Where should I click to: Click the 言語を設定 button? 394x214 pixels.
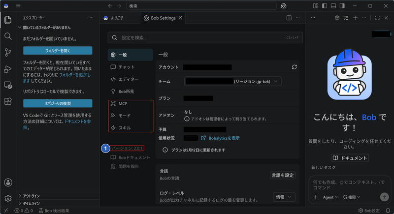point(283,175)
